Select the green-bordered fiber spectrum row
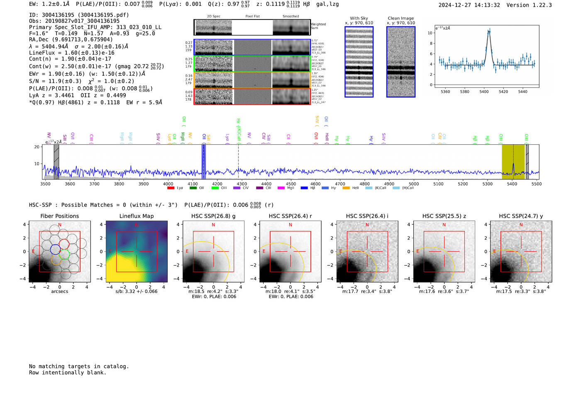Screen dimensions: 581x395 (x=252, y=64)
